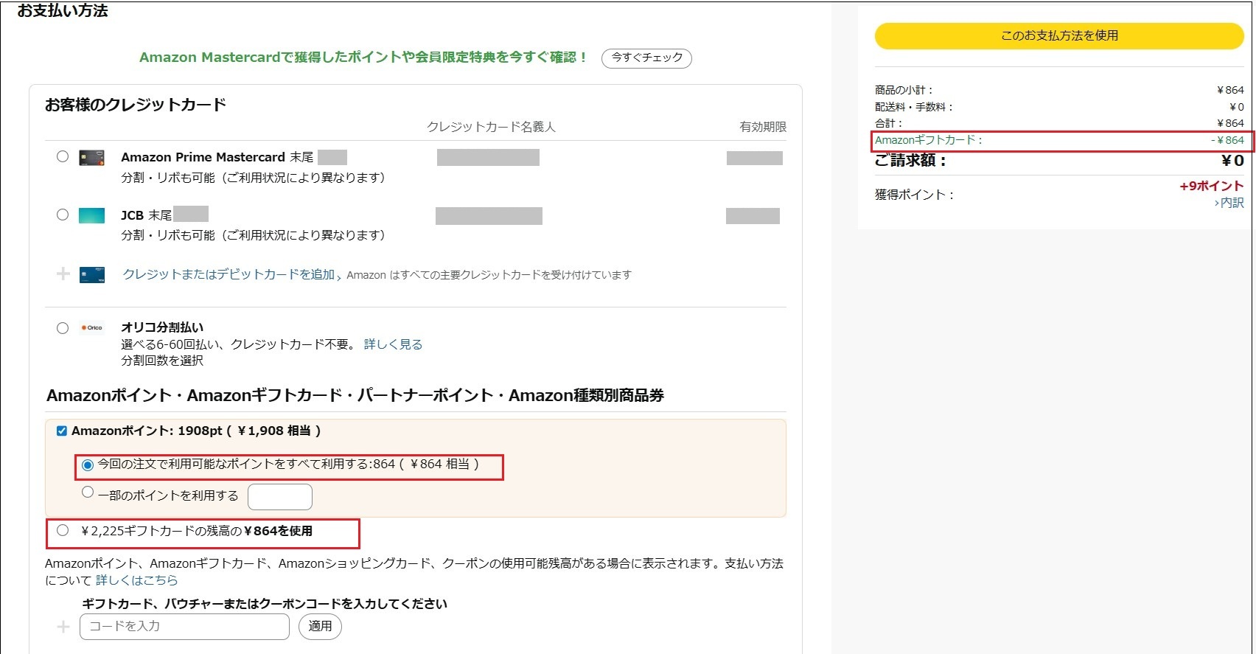1256x654 pixels.
Task: Click the teal JCB card icon
Action: [91, 215]
